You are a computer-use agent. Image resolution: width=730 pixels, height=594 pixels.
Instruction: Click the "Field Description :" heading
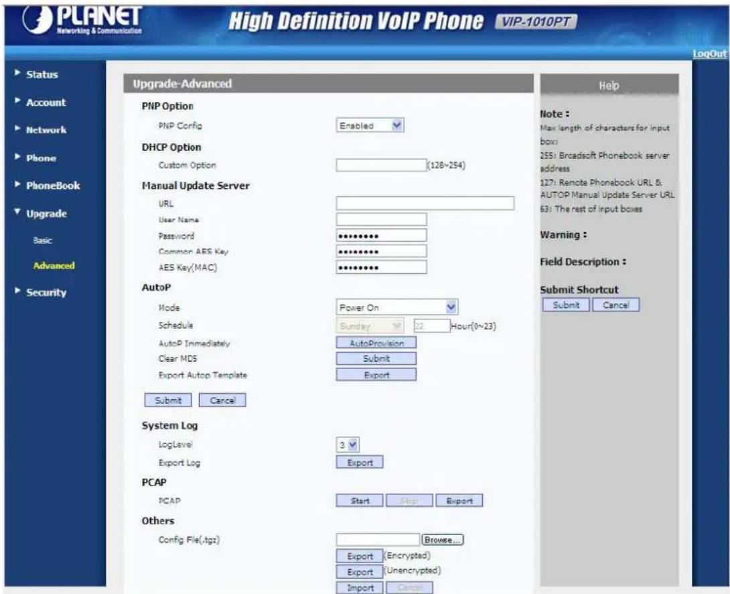pos(583,262)
